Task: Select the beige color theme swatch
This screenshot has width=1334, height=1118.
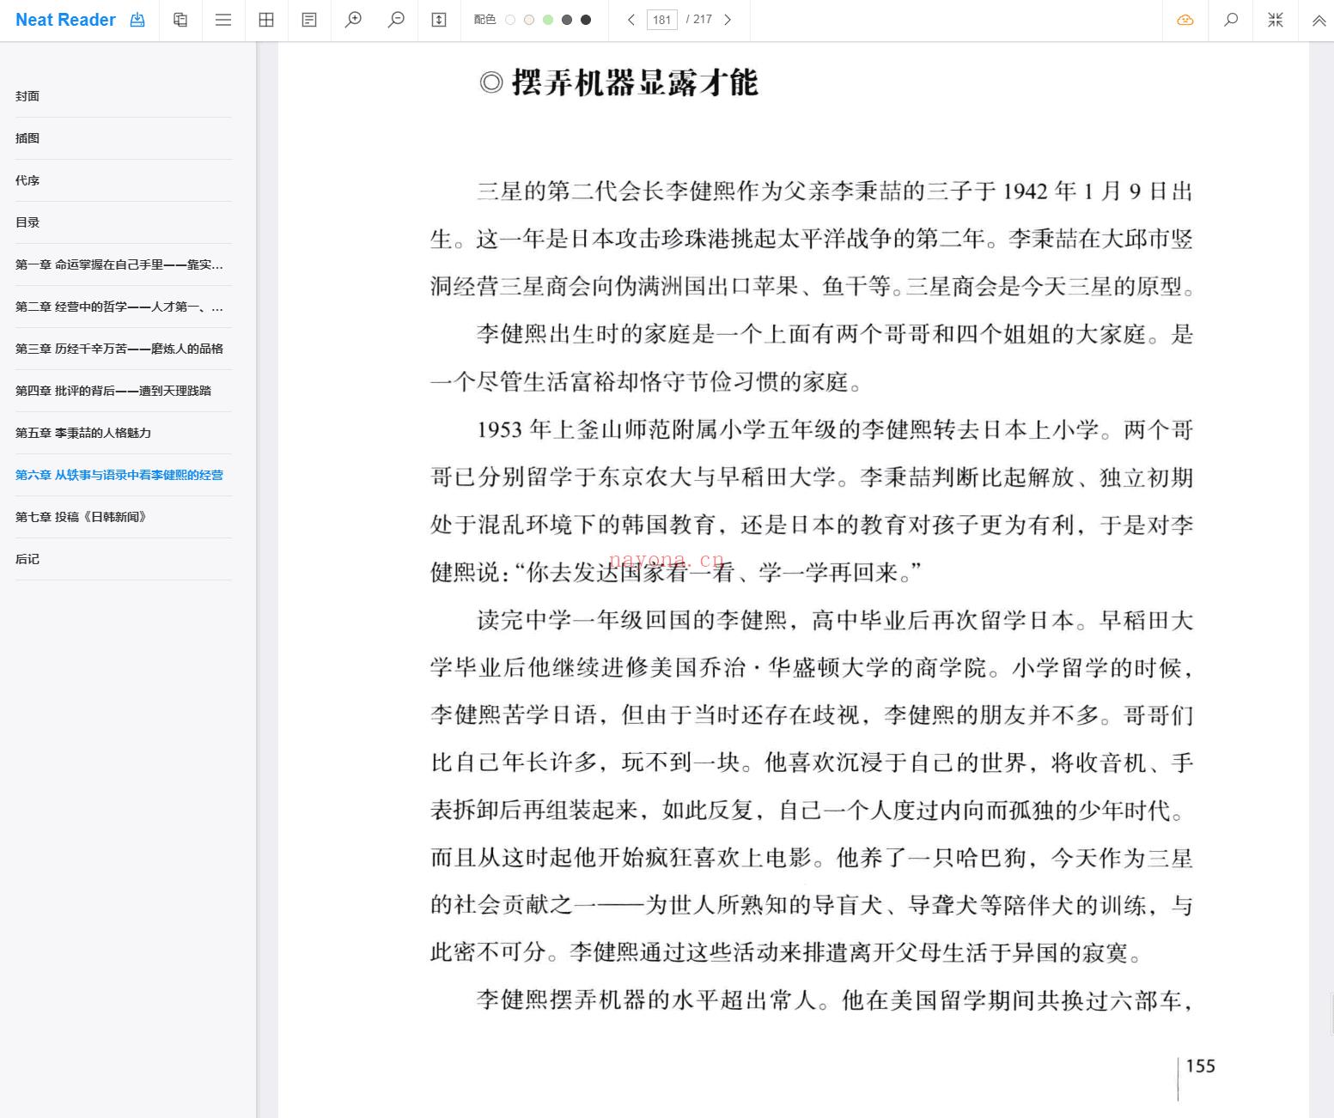Action: (529, 20)
